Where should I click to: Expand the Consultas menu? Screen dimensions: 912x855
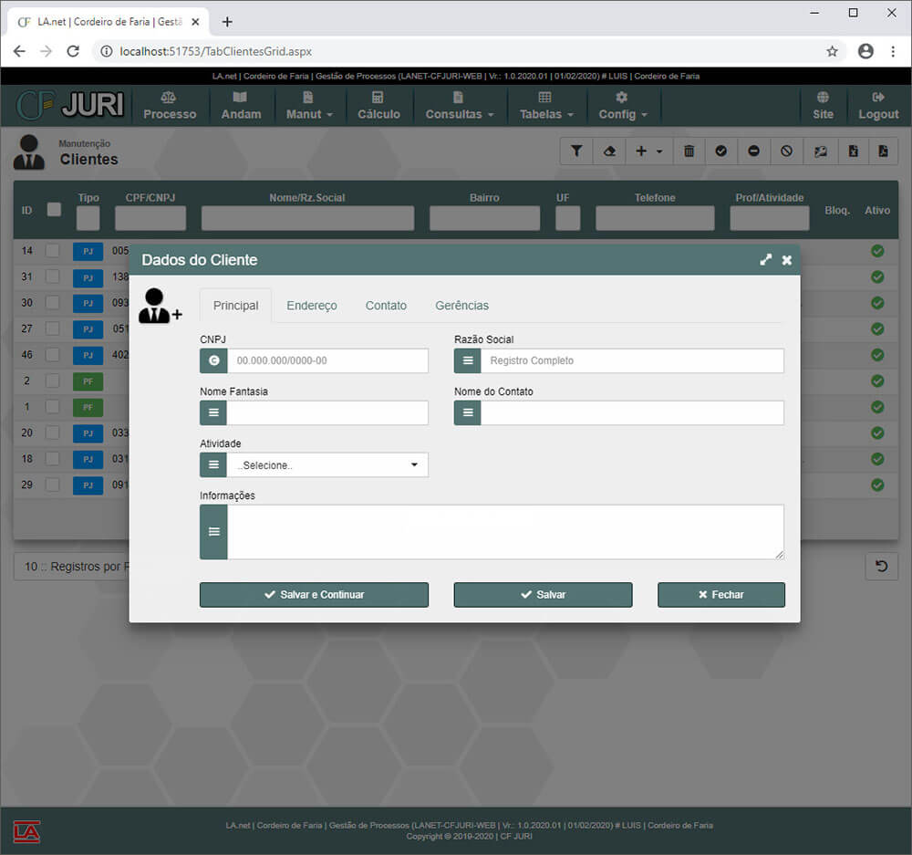click(x=459, y=106)
